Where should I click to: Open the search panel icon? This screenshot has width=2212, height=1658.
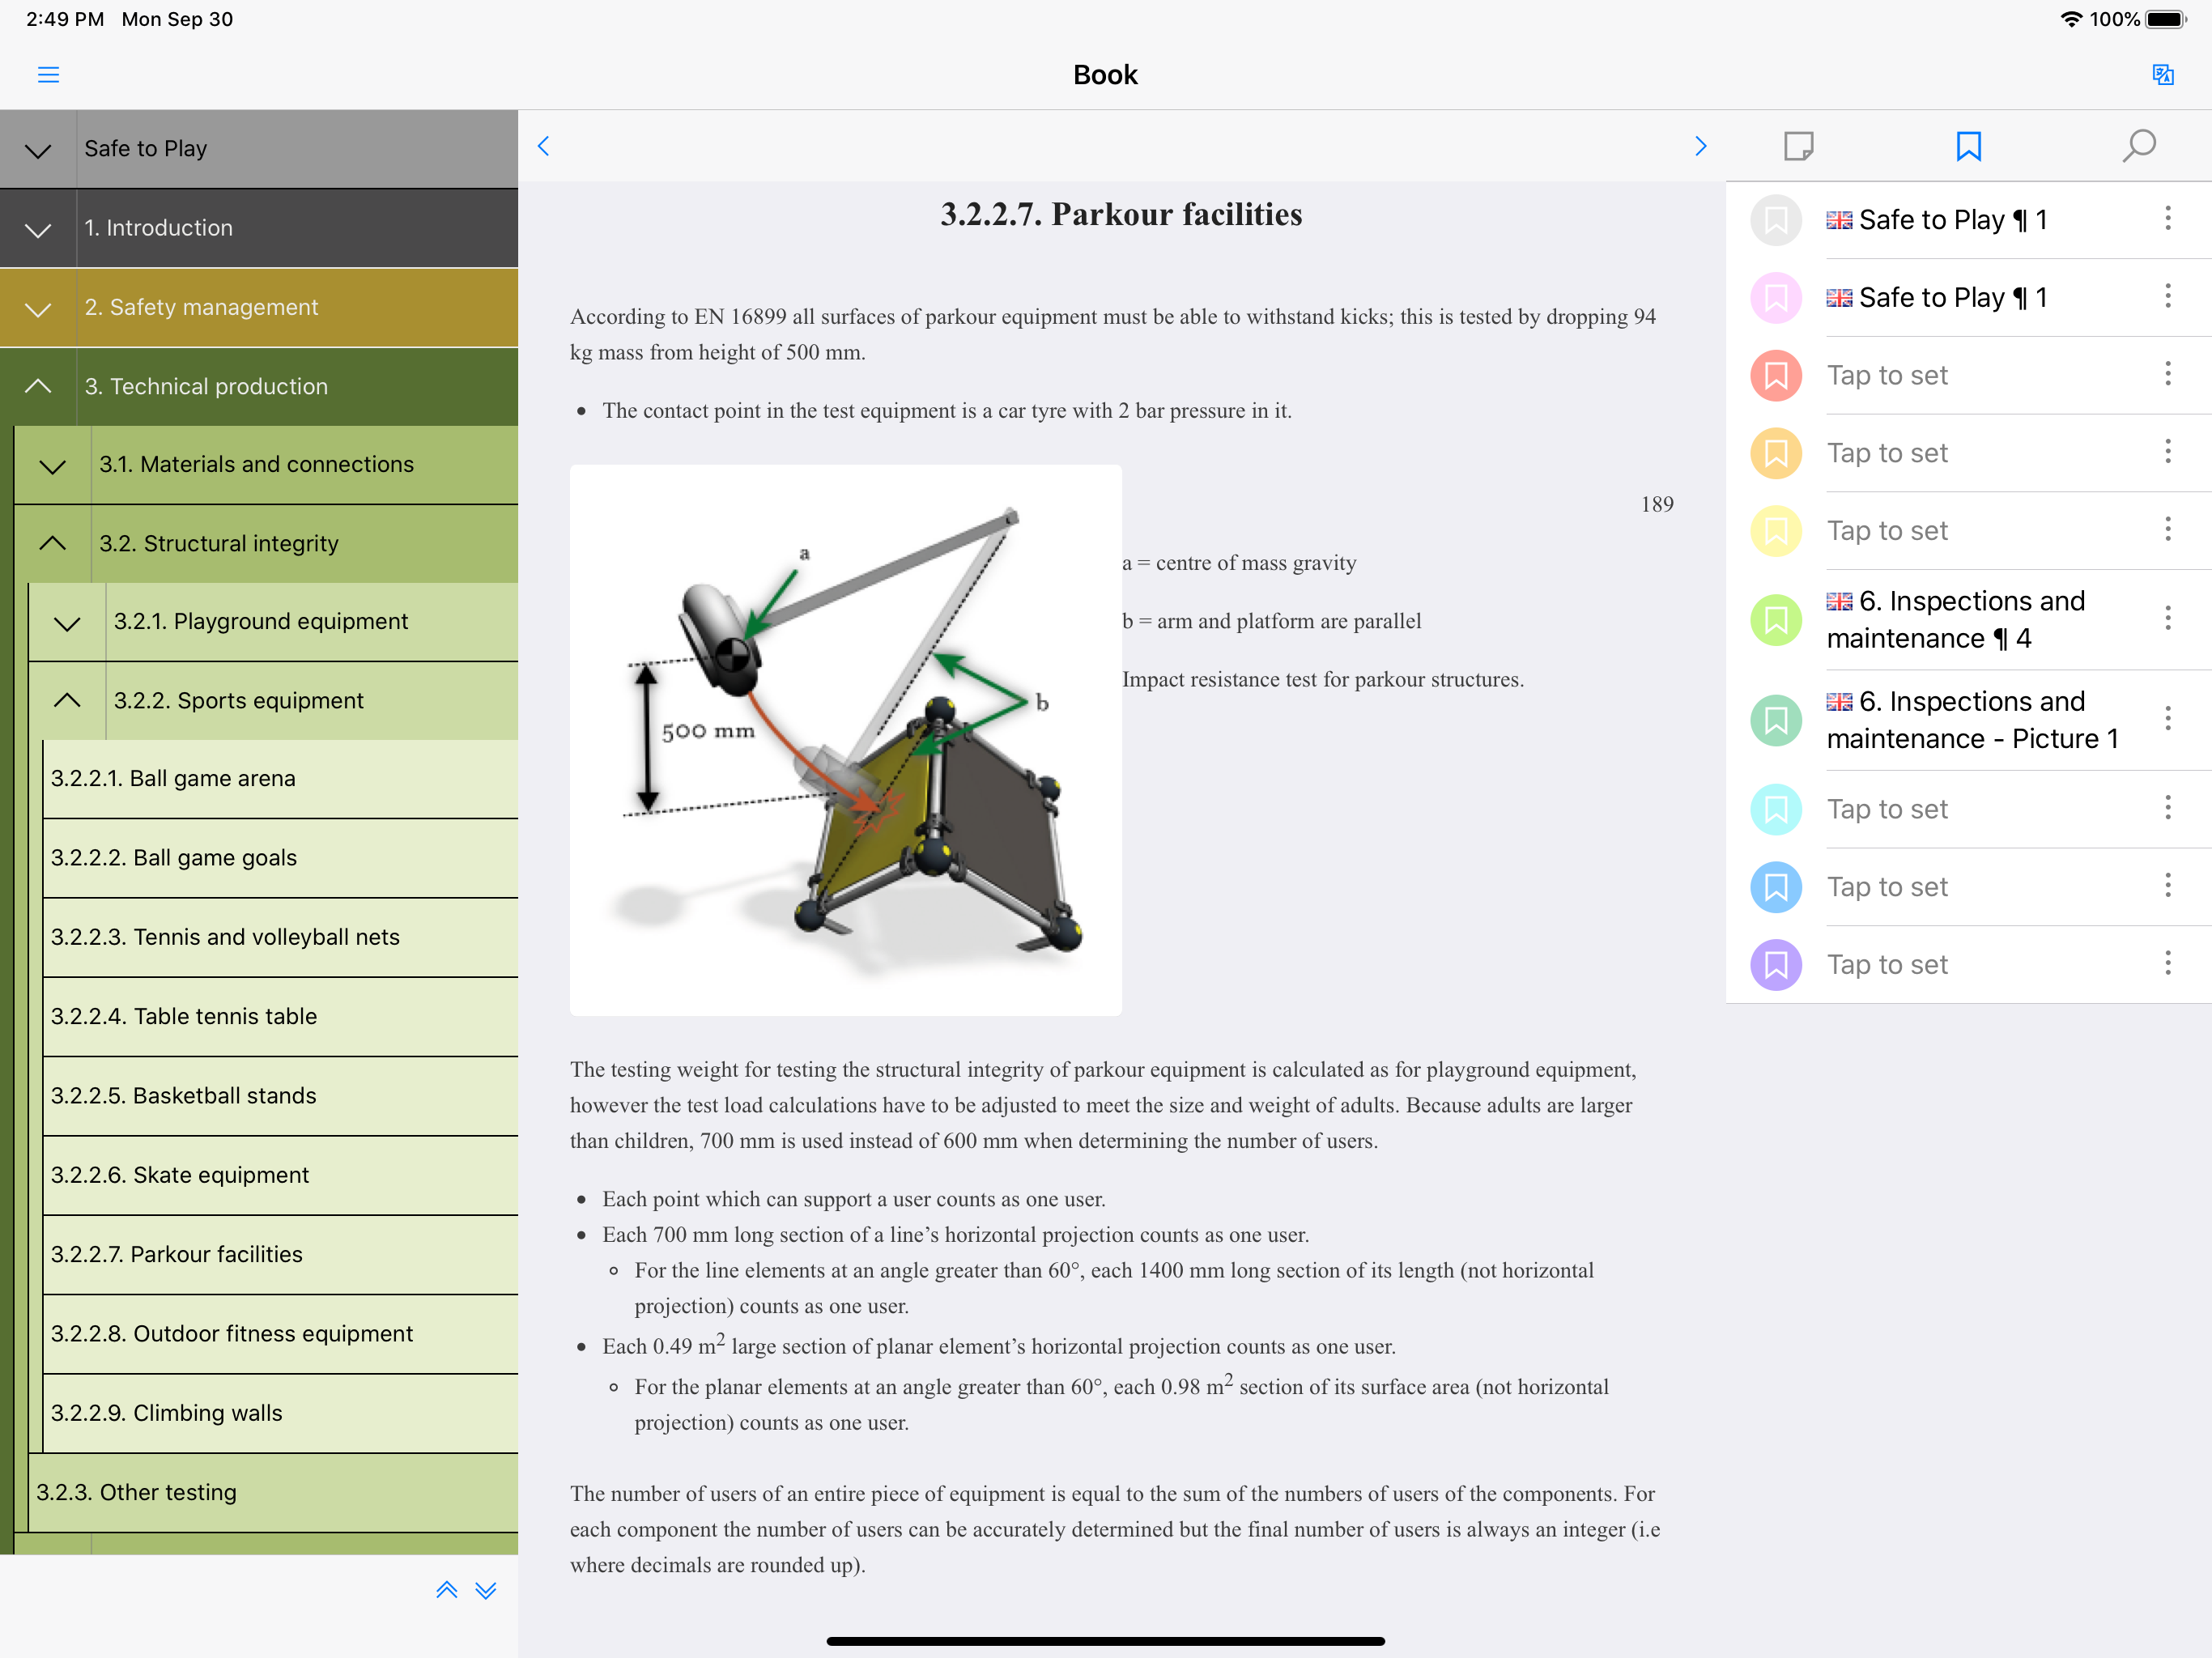click(2138, 146)
